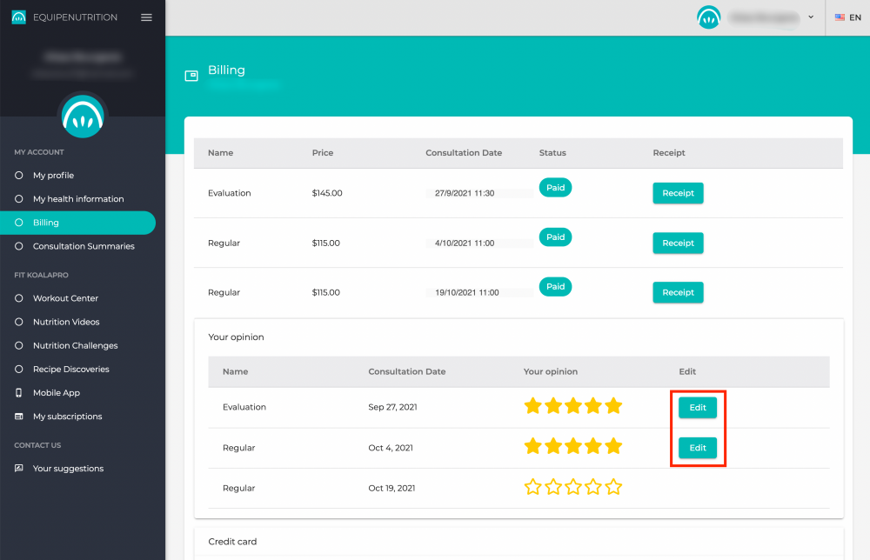Image resolution: width=870 pixels, height=560 pixels.
Task: Rate Oct 19 consultation three stars
Action: tap(573, 487)
